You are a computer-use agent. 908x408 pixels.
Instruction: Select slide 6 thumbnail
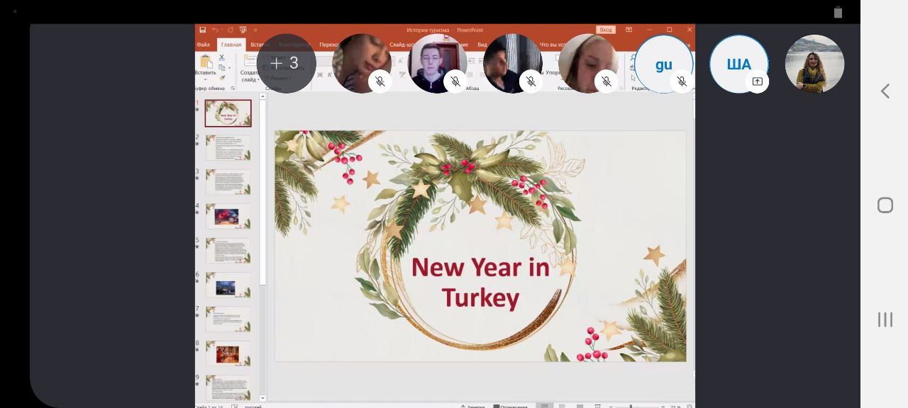228,285
